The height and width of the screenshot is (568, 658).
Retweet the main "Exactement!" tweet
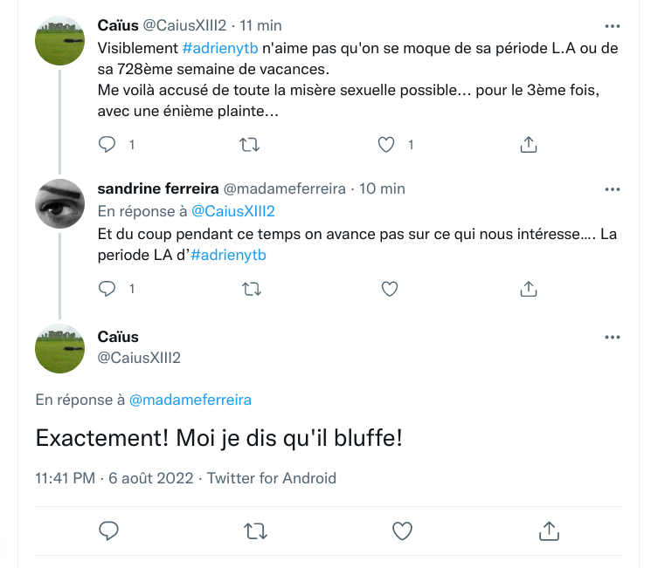255,530
